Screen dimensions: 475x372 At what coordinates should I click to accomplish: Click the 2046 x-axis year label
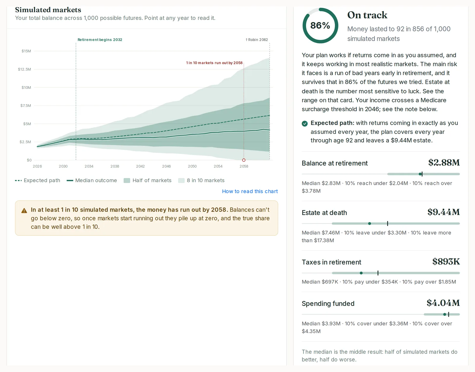click(166, 166)
